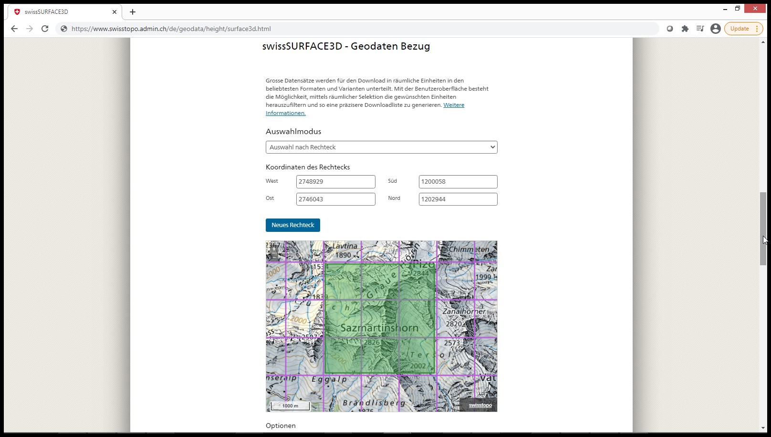View site information globe icon

64,29
